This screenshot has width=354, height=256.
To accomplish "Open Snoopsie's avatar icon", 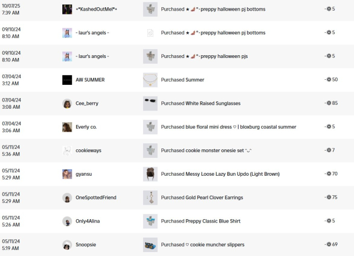I will [67, 244].
